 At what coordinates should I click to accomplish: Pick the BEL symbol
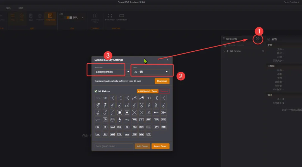pyautogui.click(x=112, y=127)
